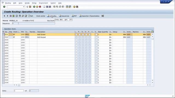Image resolution: width=175 pixels, height=98 pixels.
Task: Tick the first checkbox in the 0050 row
Action: (x=76, y=45)
